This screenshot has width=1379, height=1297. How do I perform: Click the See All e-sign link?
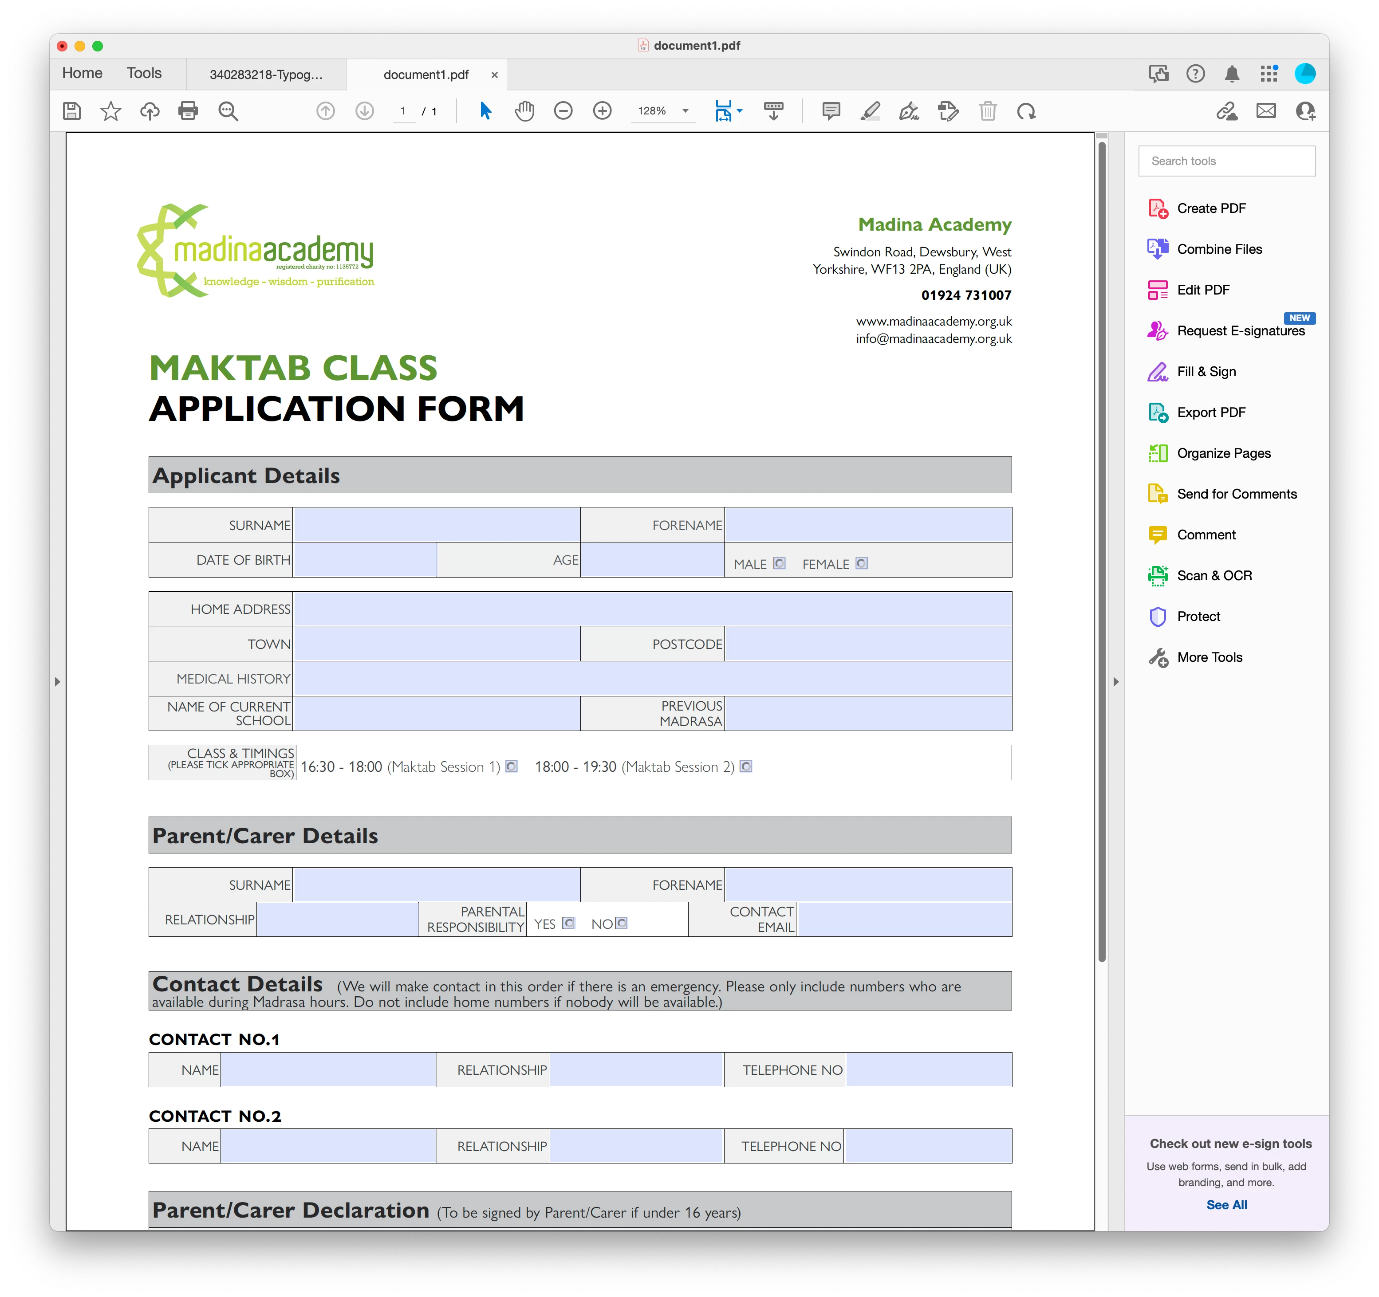(1226, 1205)
